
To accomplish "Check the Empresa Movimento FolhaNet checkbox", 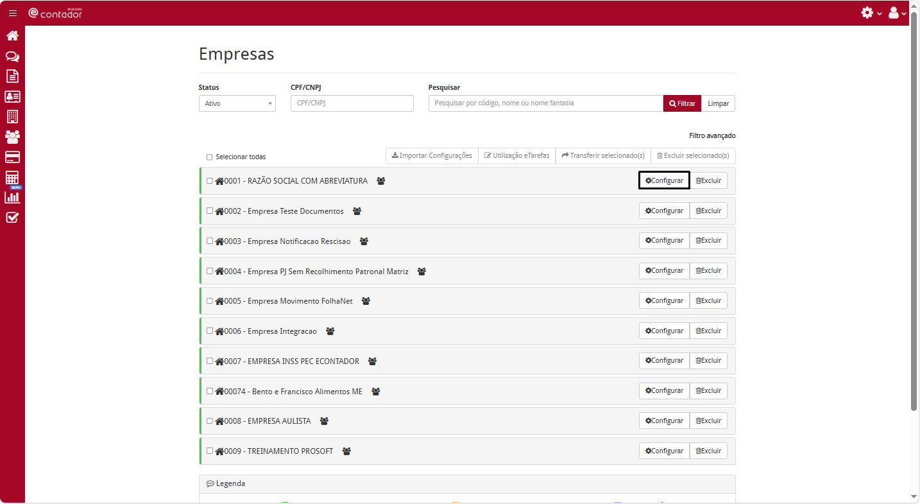I will (209, 300).
